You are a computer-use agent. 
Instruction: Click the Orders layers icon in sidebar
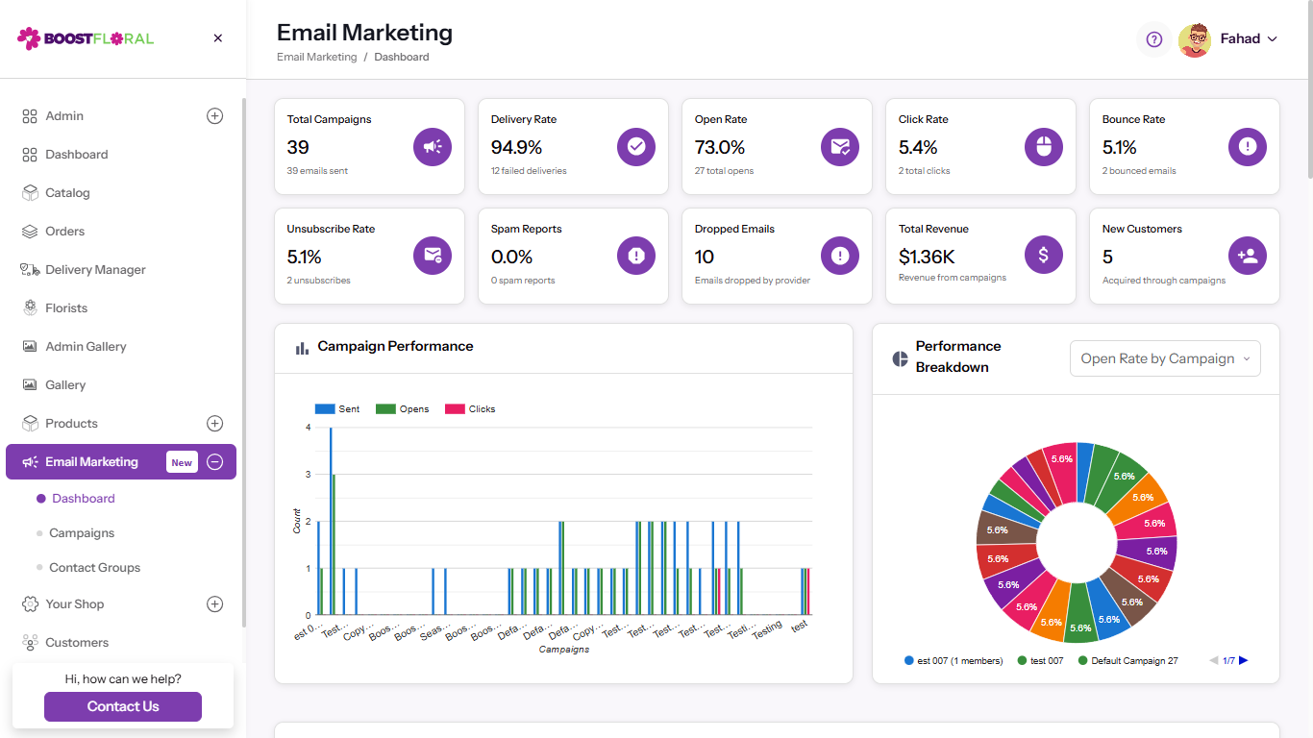(x=30, y=232)
